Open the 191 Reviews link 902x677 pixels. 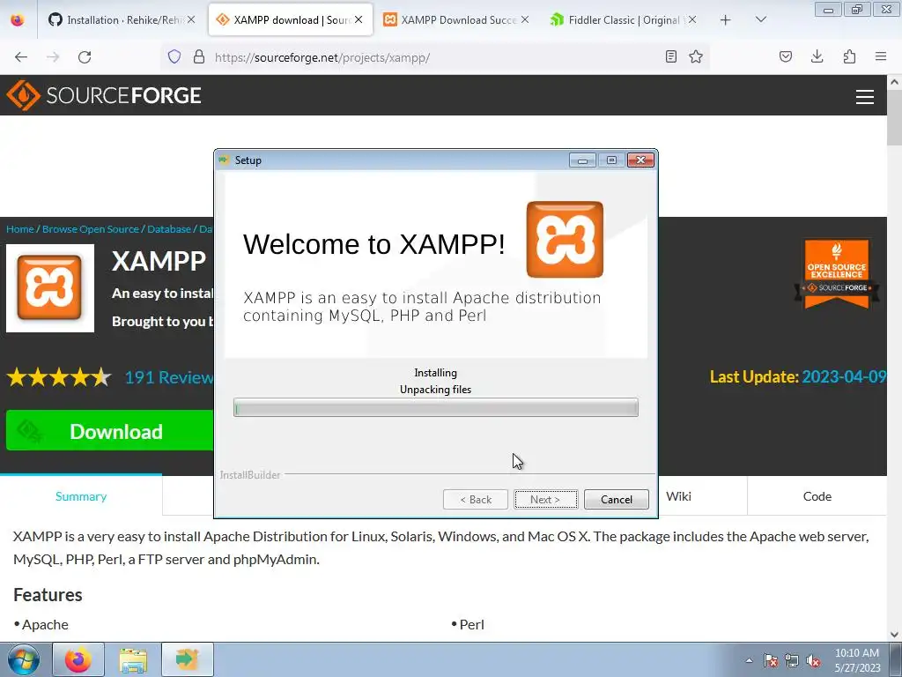click(169, 377)
